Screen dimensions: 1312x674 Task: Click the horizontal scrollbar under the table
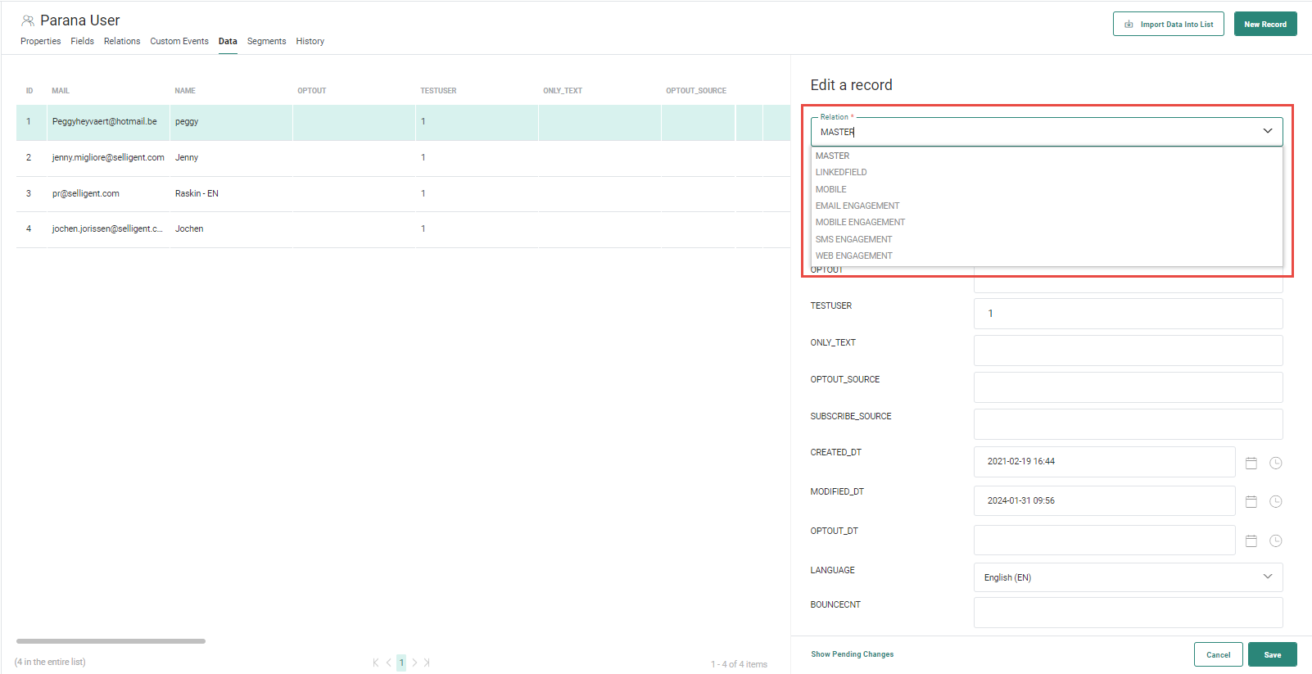pyautogui.click(x=111, y=641)
